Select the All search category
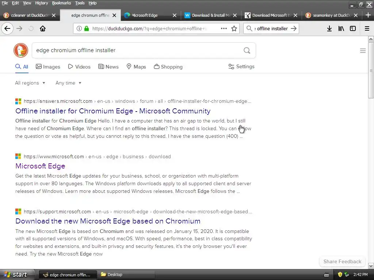Screen dimensions: 374x280 tap(22, 67)
